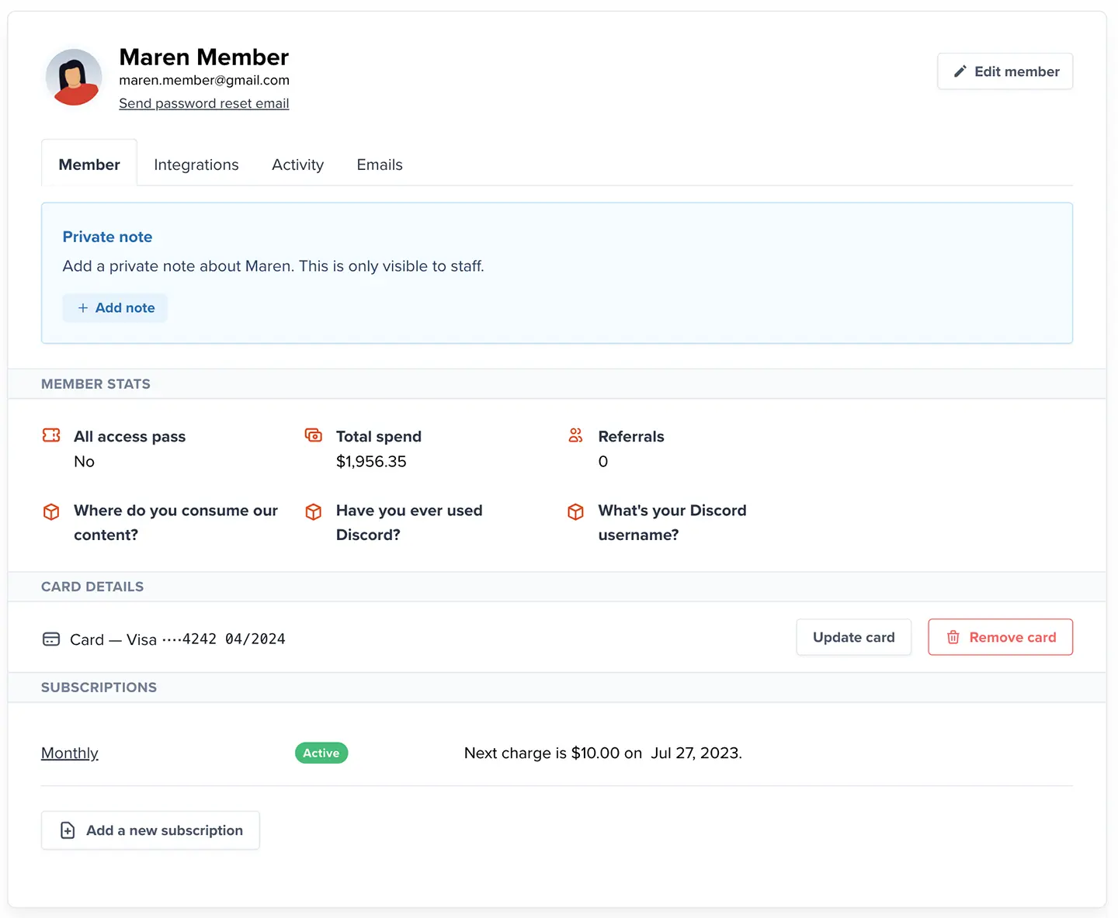The width and height of the screenshot is (1118, 918).
Task: Click What's your Discord username label
Action: pos(672,522)
